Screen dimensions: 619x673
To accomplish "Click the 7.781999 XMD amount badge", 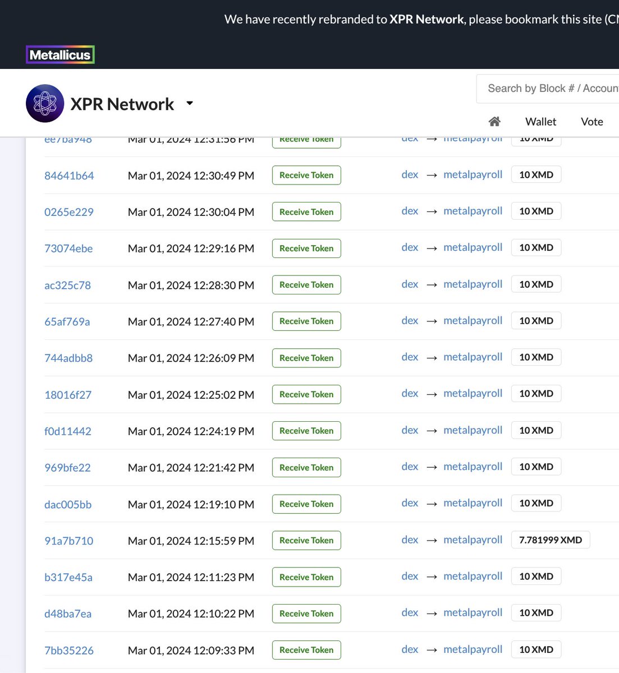I will pos(551,540).
